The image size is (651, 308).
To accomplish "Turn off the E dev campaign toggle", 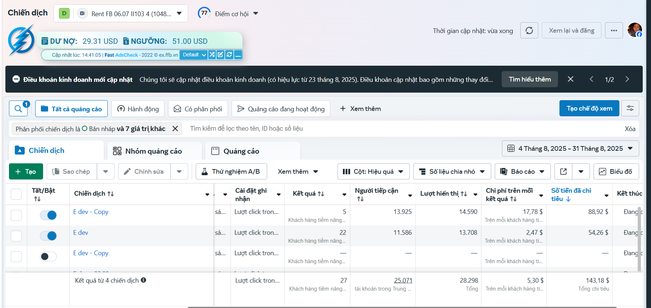I will pyautogui.click(x=48, y=236).
